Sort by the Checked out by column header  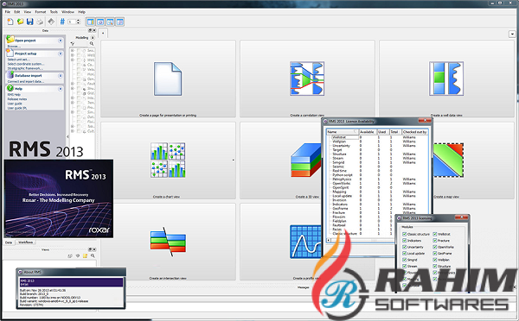(414, 132)
